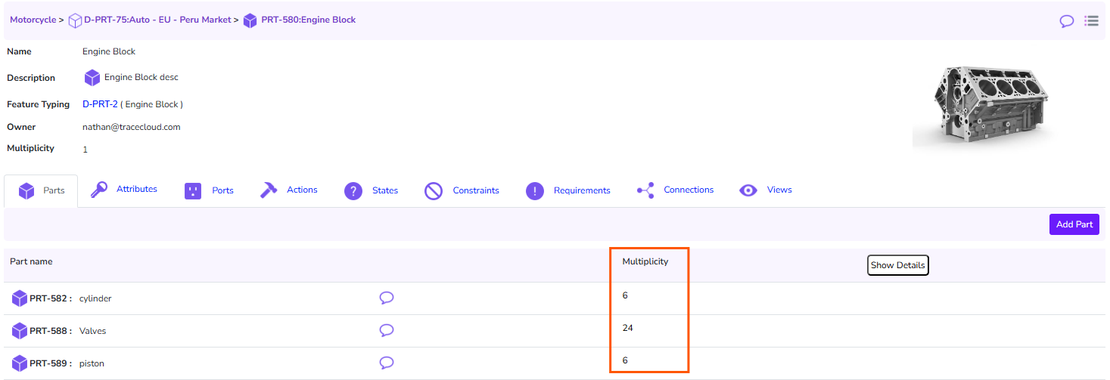Switch to the Parts tab
1110x380 pixels.
point(41,191)
